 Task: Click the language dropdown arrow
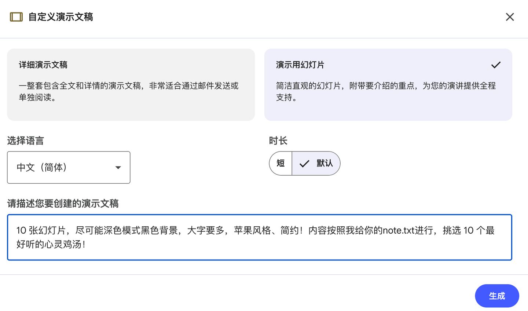pyautogui.click(x=118, y=168)
